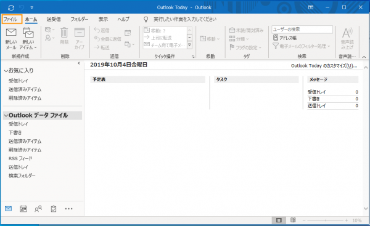Image resolution: width=370 pixels, height=226 pixels.
Task: Select the 移動: ? quick step
Action: click(x=165, y=30)
